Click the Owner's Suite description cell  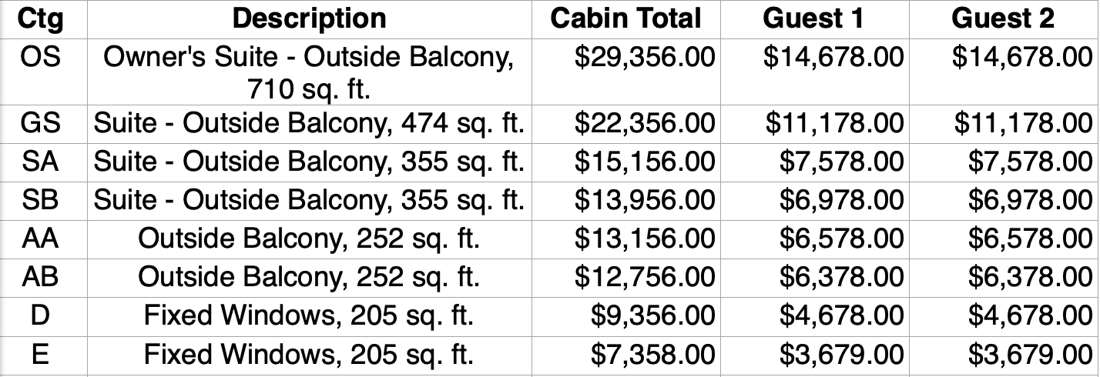point(309,73)
